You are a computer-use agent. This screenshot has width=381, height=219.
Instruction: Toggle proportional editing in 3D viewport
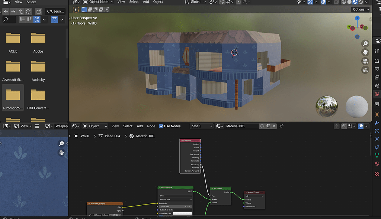coord(238,2)
